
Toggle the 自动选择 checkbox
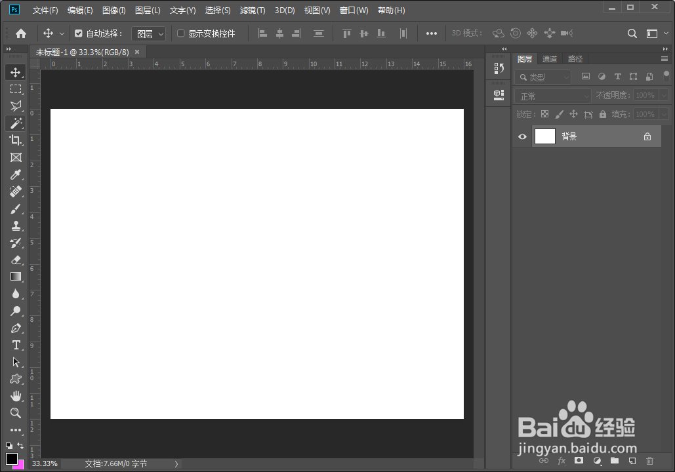click(78, 33)
